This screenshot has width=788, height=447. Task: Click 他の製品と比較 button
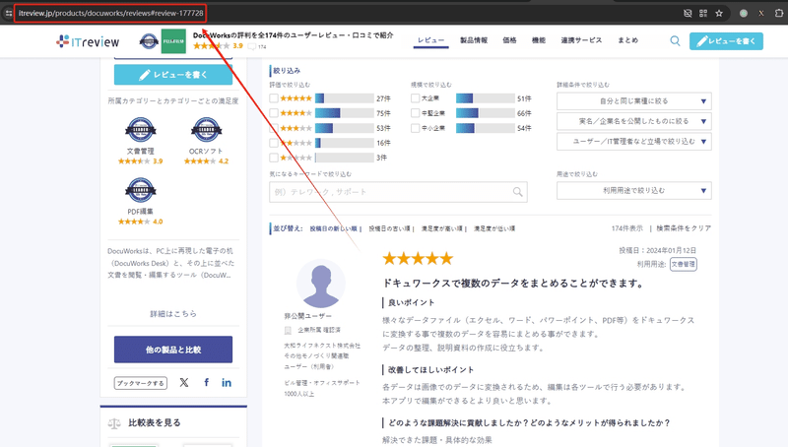(173, 350)
